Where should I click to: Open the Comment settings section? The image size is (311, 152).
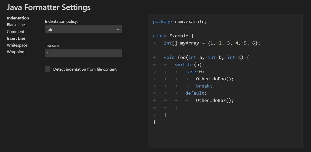click(16, 31)
